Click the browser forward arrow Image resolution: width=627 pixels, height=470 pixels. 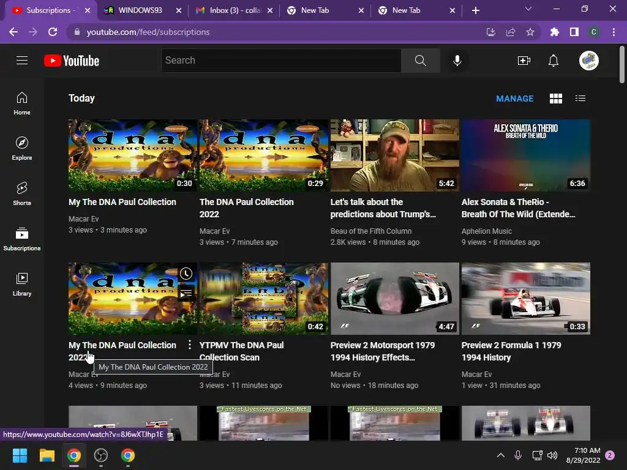(33, 32)
